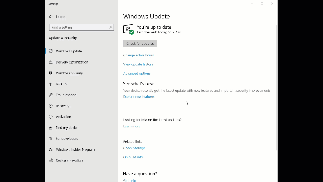Open the Windows Update section
323x182 pixels.
pos(82,51)
